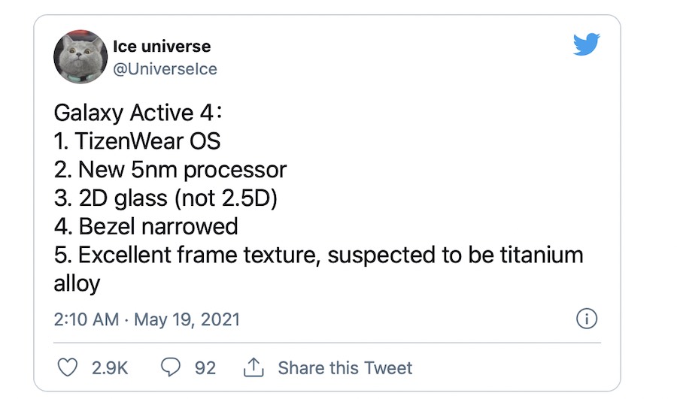Open the @UniverseIce handle link
Screen dimensions: 677x399
(164, 69)
